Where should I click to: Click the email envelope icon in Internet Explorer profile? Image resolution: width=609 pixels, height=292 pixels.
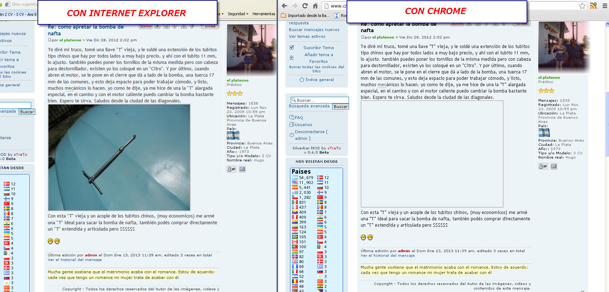coord(242,169)
